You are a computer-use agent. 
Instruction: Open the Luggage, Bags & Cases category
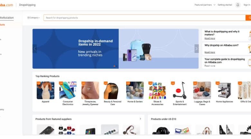(202, 90)
